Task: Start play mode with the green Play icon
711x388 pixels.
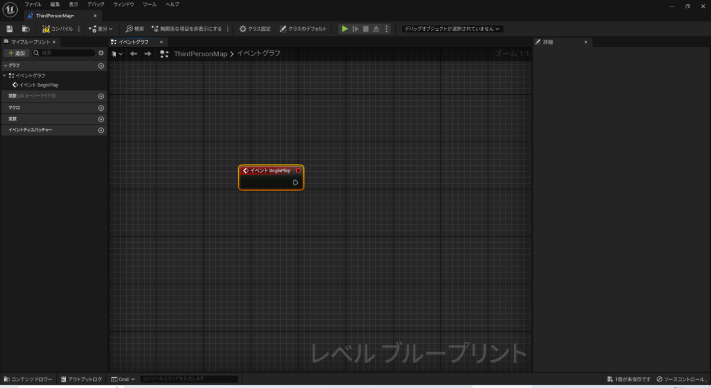Action: [x=345, y=28]
